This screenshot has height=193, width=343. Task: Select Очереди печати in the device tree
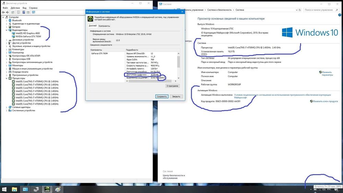[x=20, y=72]
